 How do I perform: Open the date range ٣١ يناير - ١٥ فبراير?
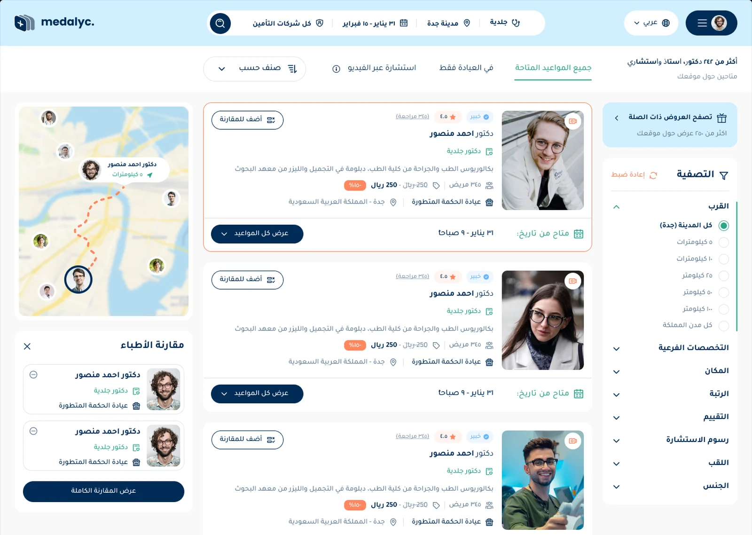tap(375, 23)
